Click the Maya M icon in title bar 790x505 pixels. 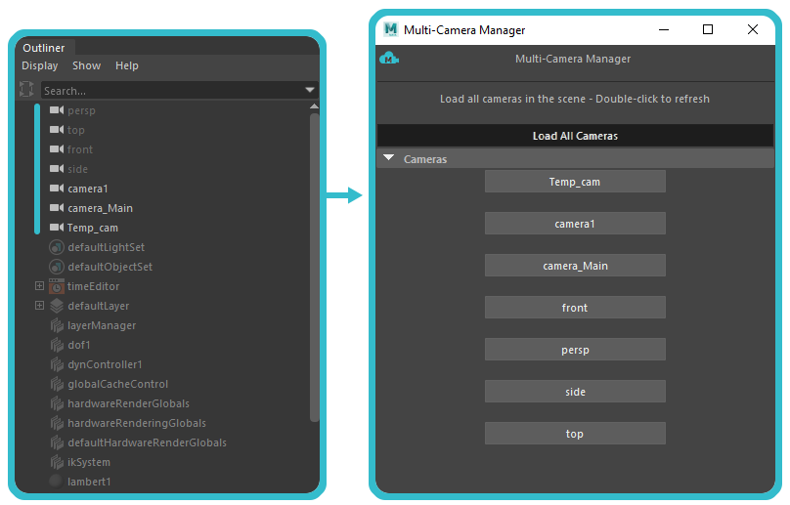coord(391,29)
